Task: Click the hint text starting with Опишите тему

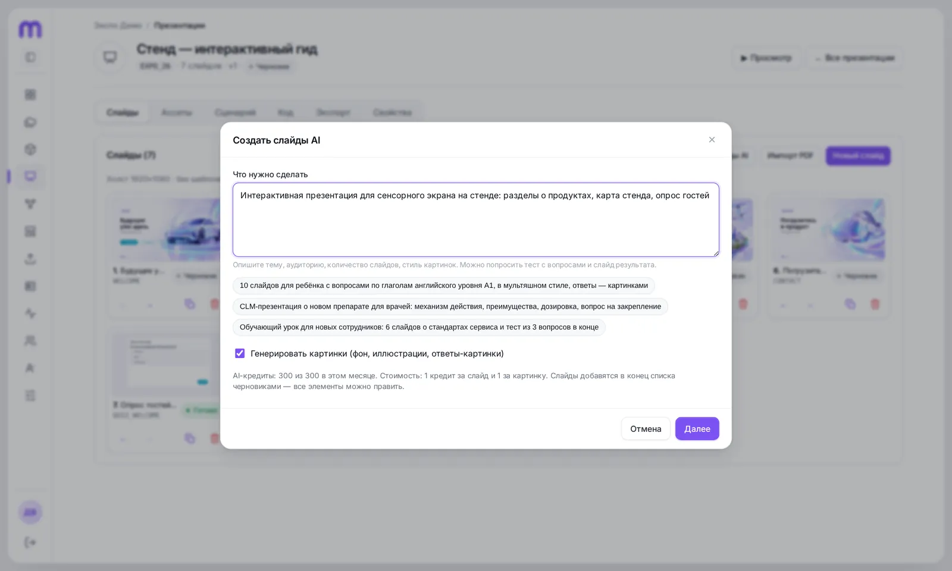Action: tap(444, 265)
